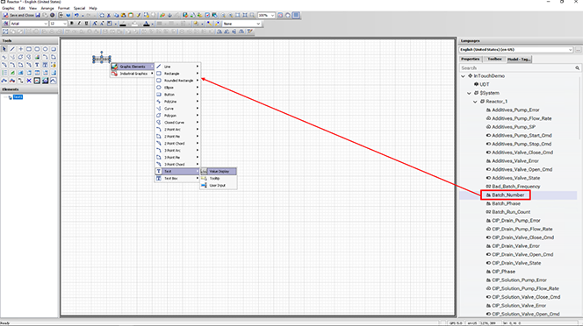Choose Tooltip from Text submenu
This screenshot has width=583, height=326.
click(219, 178)
